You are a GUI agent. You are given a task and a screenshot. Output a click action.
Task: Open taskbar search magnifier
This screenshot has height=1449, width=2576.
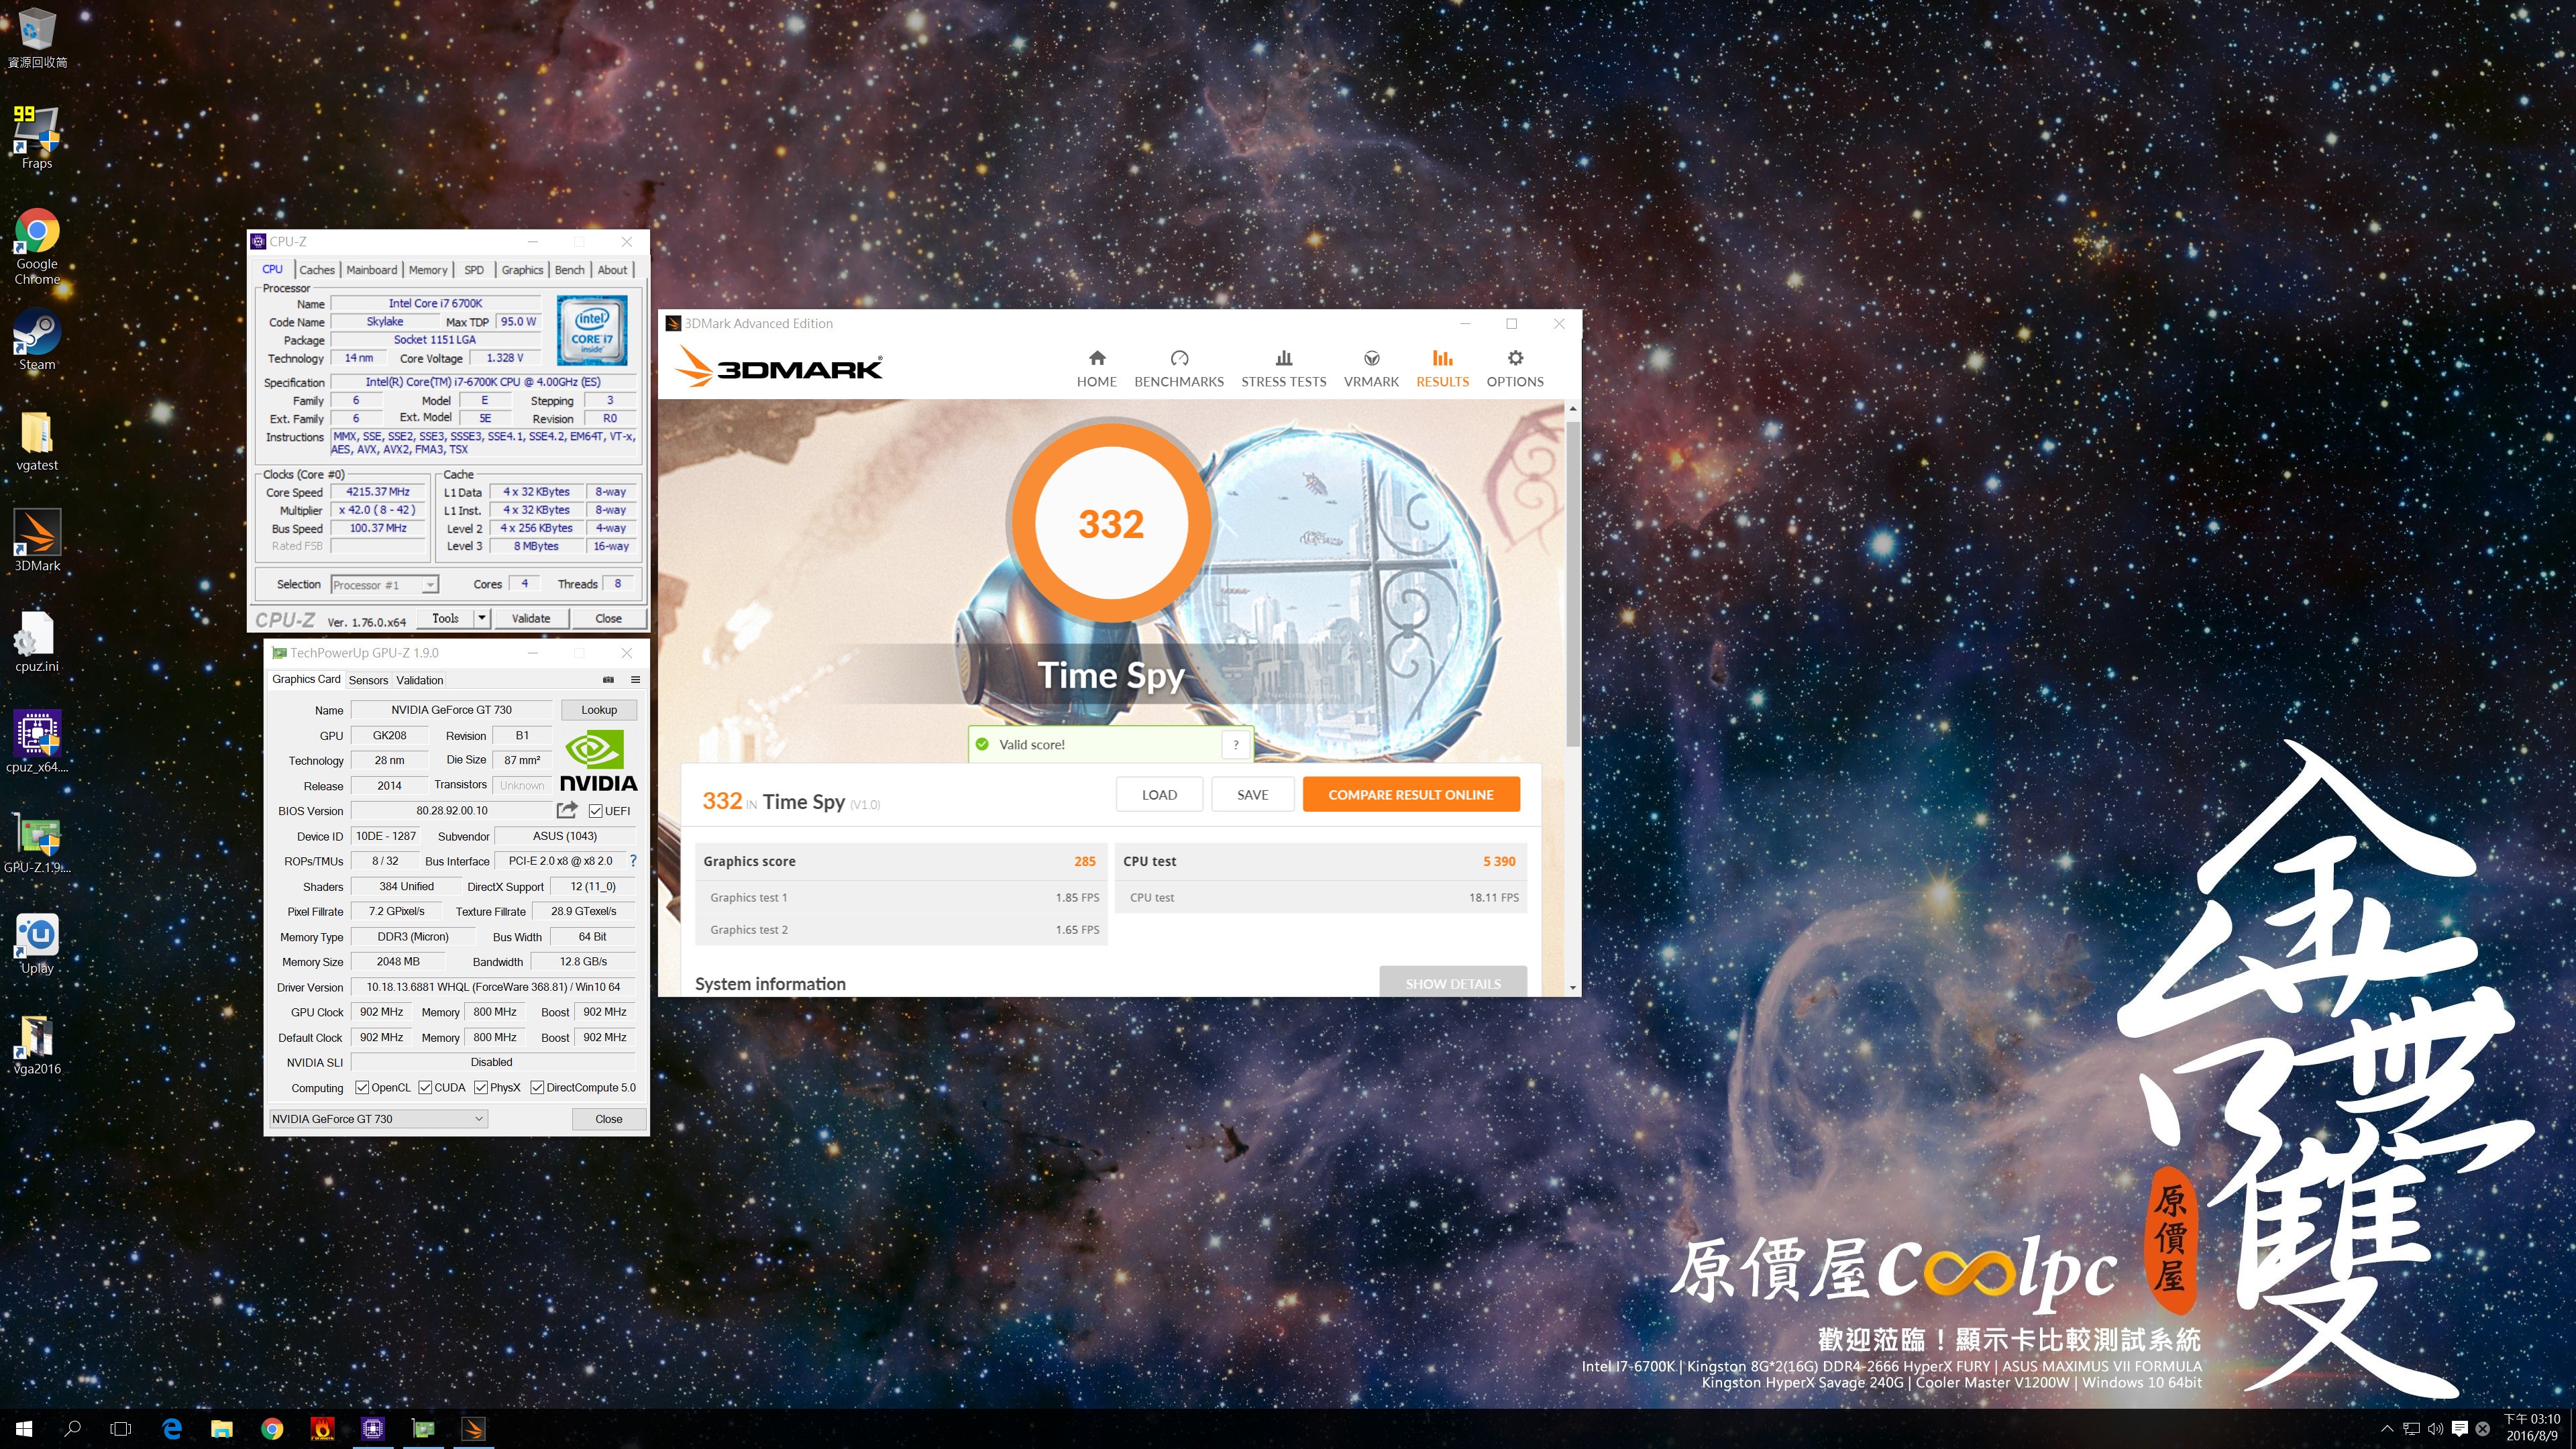72,1428
